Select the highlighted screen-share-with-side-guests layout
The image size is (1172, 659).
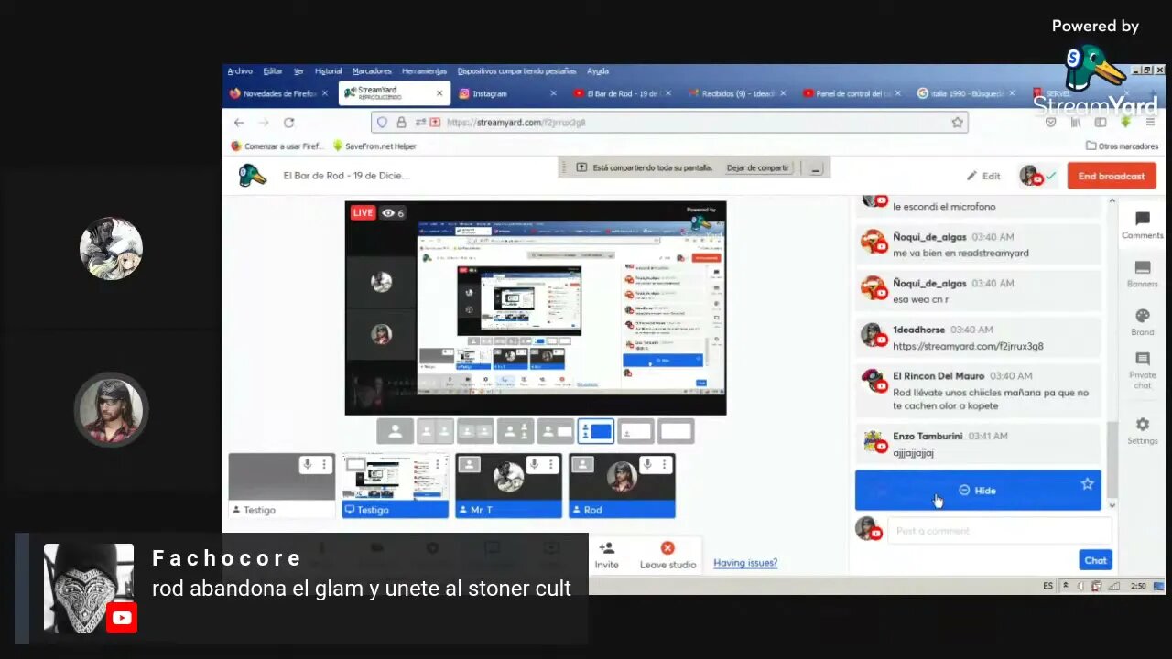pyautogui.click(x=596, y=431)
